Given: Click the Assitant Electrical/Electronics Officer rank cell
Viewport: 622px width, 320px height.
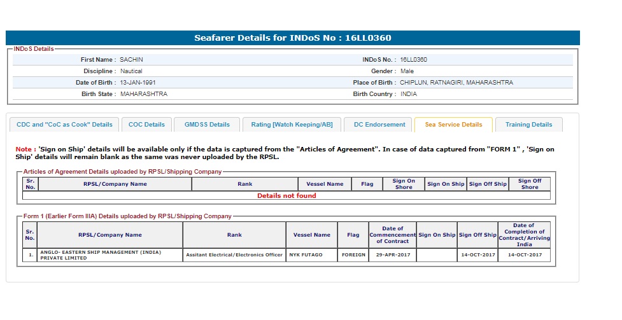Looking at the screenshot, I should tap(234, 254).
